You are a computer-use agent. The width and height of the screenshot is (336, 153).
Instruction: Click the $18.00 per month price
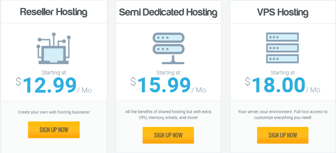pos(283,85)
